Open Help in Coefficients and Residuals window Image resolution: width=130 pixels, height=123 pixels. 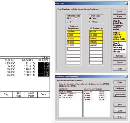(x=120, y=117)
